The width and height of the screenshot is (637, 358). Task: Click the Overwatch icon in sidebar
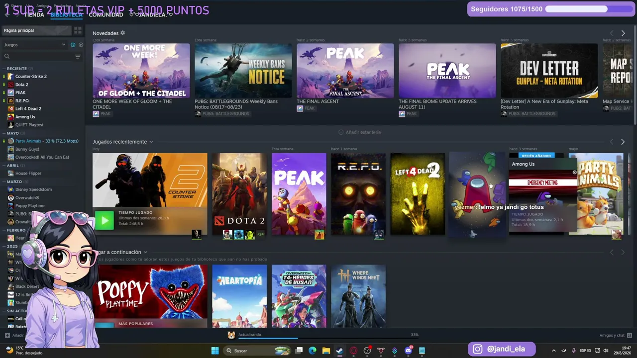point(10,197)
